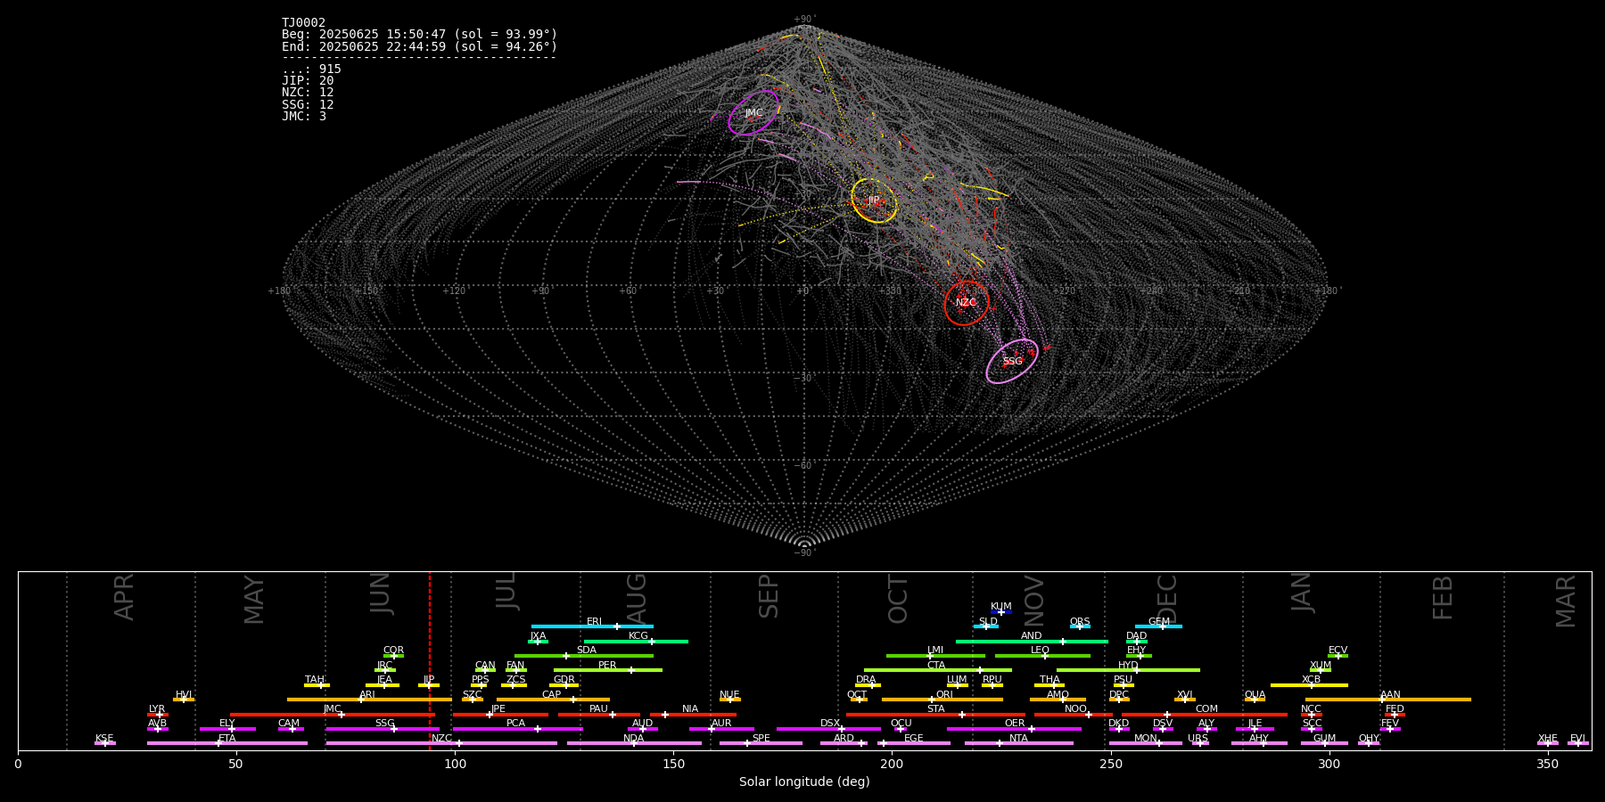Click the 'Beg: 20250625 15:50:47' line

coord(419,35)
